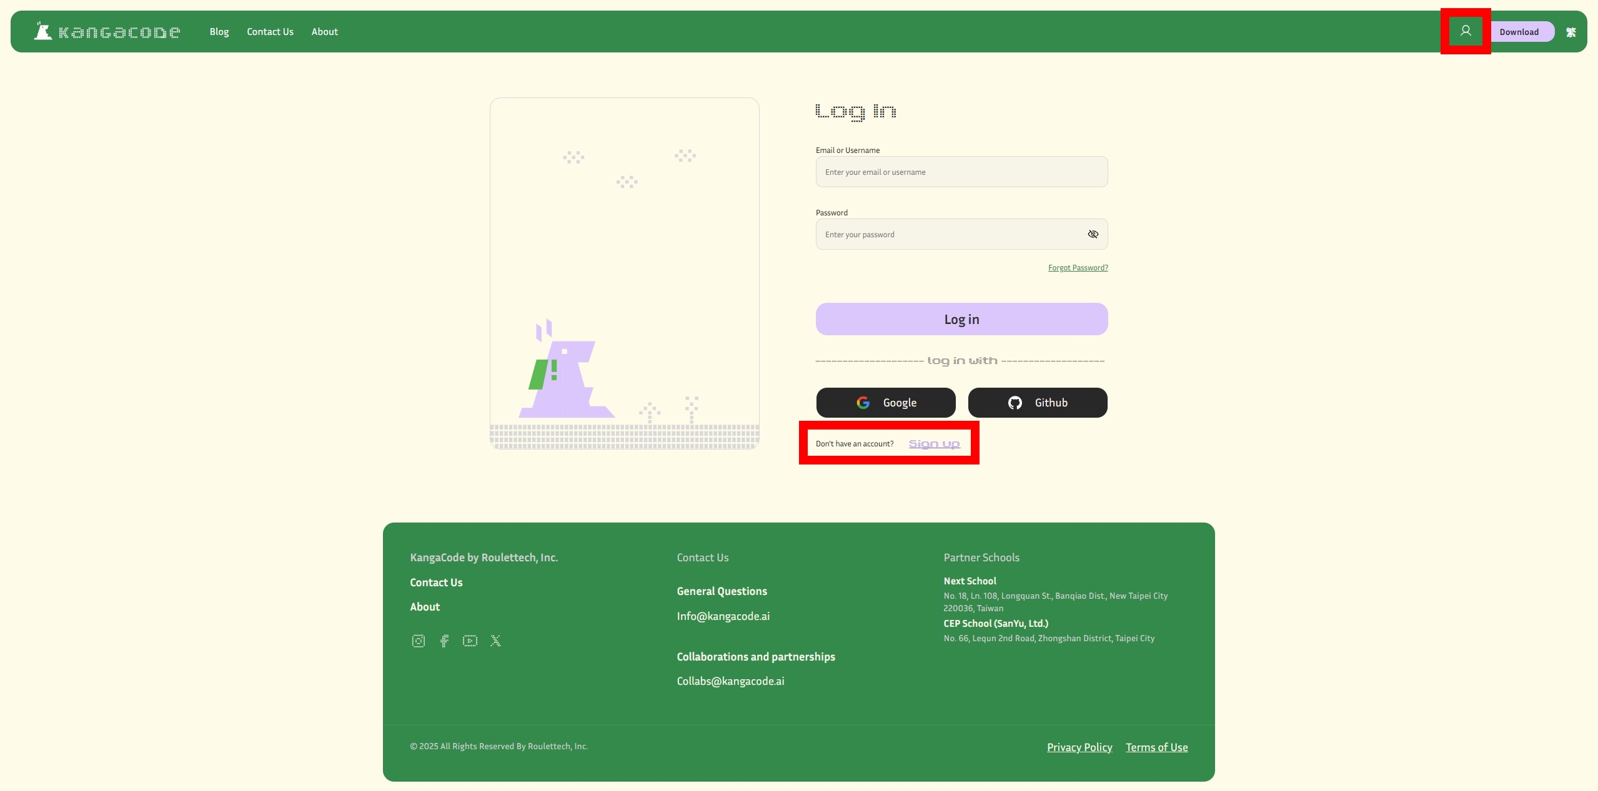
Task: Click the Don't have an account? text
Action: click(x=855, y=444)
